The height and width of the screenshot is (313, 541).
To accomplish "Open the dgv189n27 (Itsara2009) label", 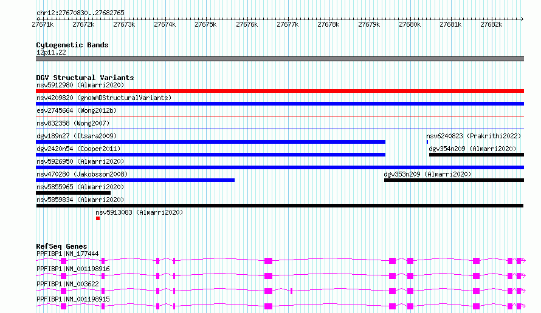I will click(77, 136).
